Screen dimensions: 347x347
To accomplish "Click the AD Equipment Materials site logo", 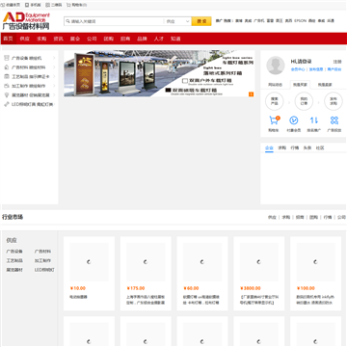I will click(26, 21).
